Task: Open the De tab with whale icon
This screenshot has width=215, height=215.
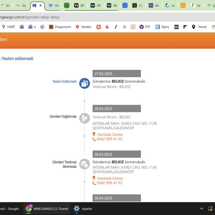Action: [54, 6]
